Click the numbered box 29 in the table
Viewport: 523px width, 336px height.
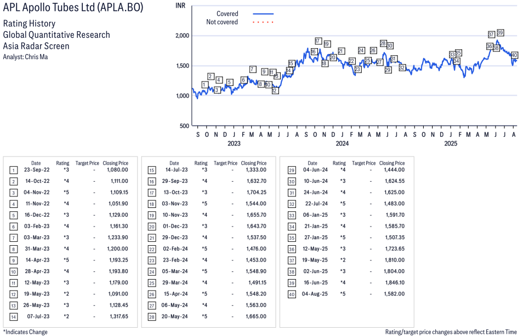(x=292, y=171)
